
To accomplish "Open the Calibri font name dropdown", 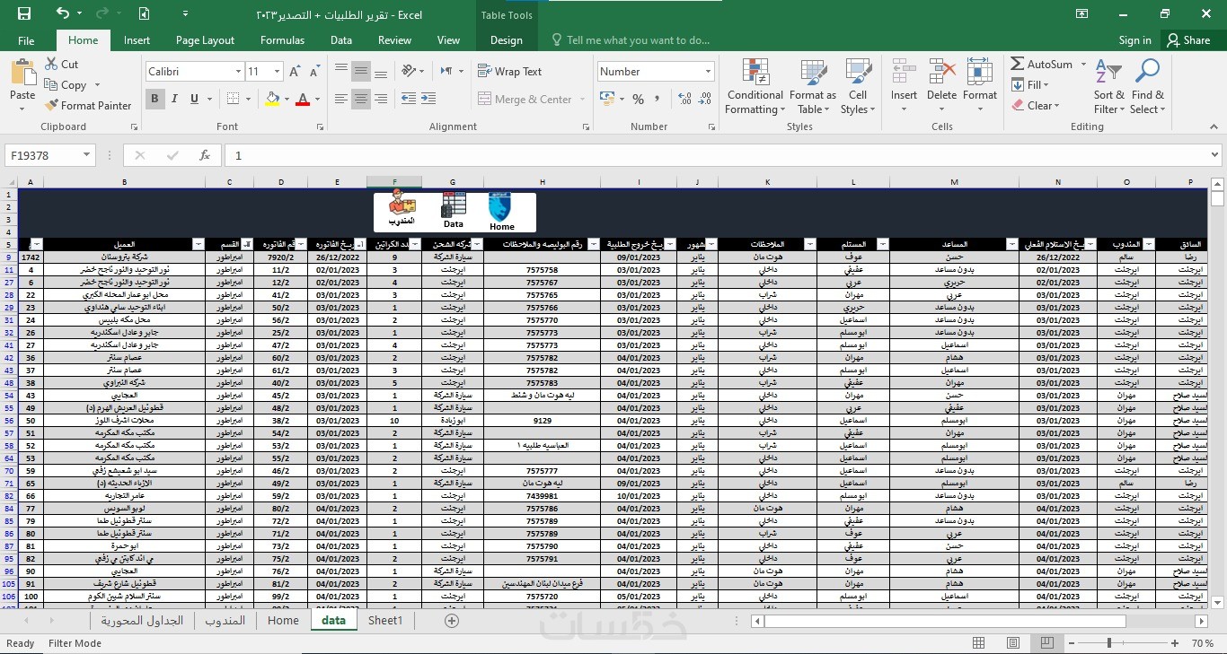I will pyautogui.click(x=238, y=72).
